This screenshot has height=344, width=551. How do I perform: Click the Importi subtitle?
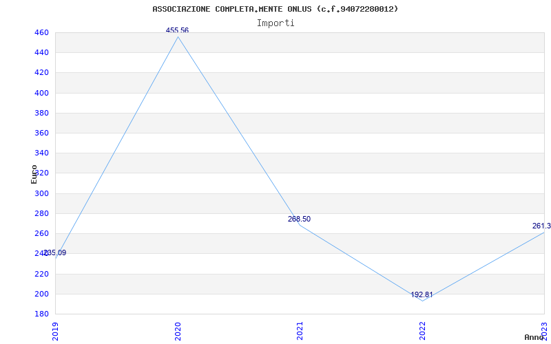(x=275, y=23)
